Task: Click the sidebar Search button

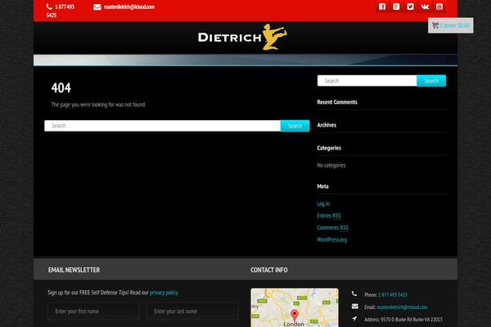Action: click(431, 81)
